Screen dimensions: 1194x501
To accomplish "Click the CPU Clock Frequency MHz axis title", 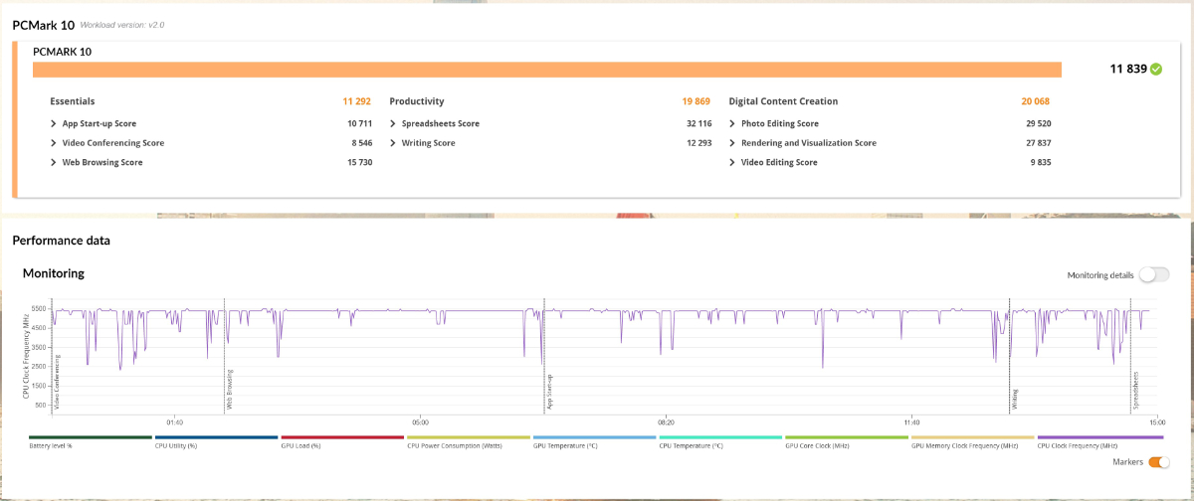I will (x=27, y=356).
